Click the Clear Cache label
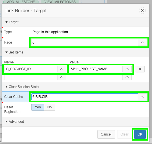This screenshot has width=152, height=144. (x=14, y=97)
